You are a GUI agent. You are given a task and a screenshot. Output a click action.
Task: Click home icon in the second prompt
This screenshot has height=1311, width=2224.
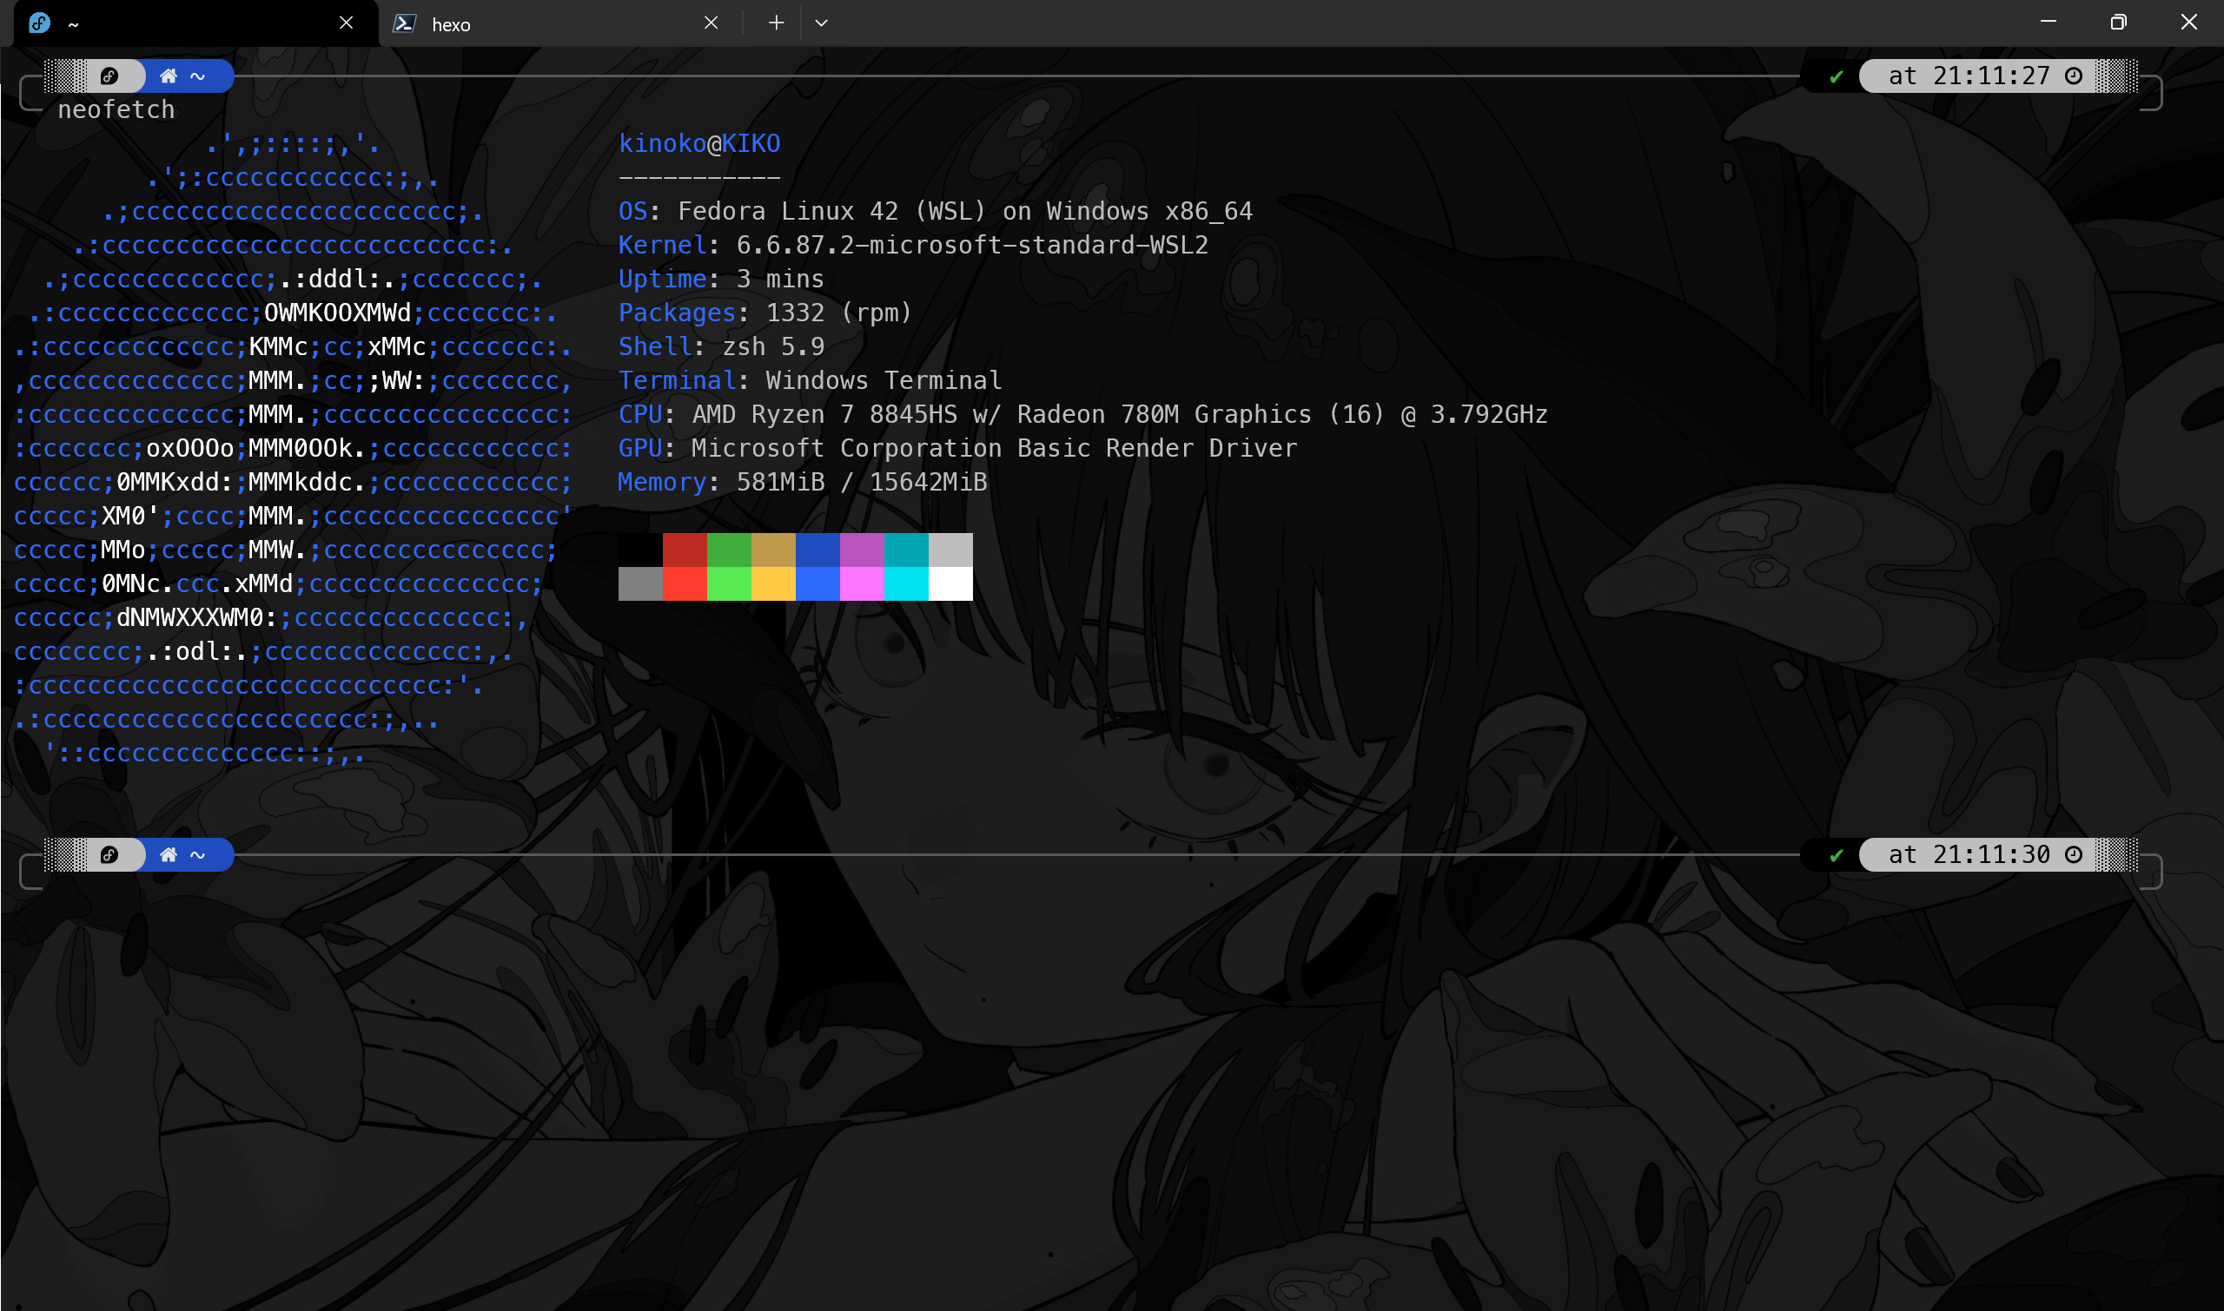click(x=168, y=854)
